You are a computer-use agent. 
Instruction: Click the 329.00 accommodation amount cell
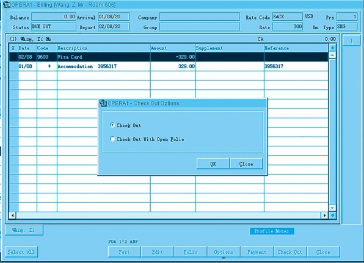[173, 67]
